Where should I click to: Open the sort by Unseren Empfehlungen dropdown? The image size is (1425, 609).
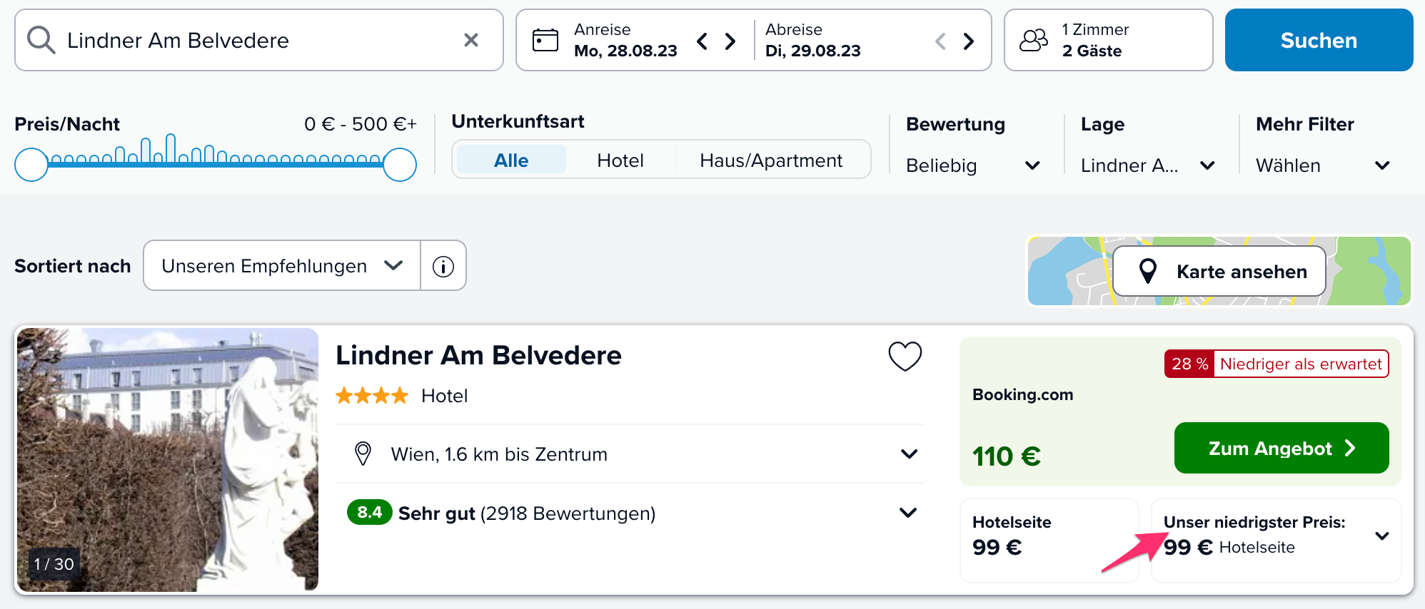point(282,265)
